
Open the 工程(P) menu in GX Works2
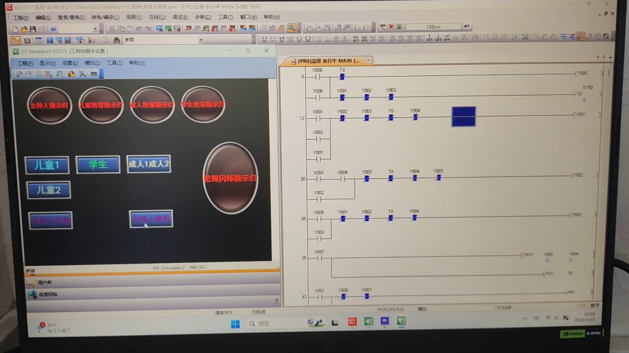[x=21, y=18]
